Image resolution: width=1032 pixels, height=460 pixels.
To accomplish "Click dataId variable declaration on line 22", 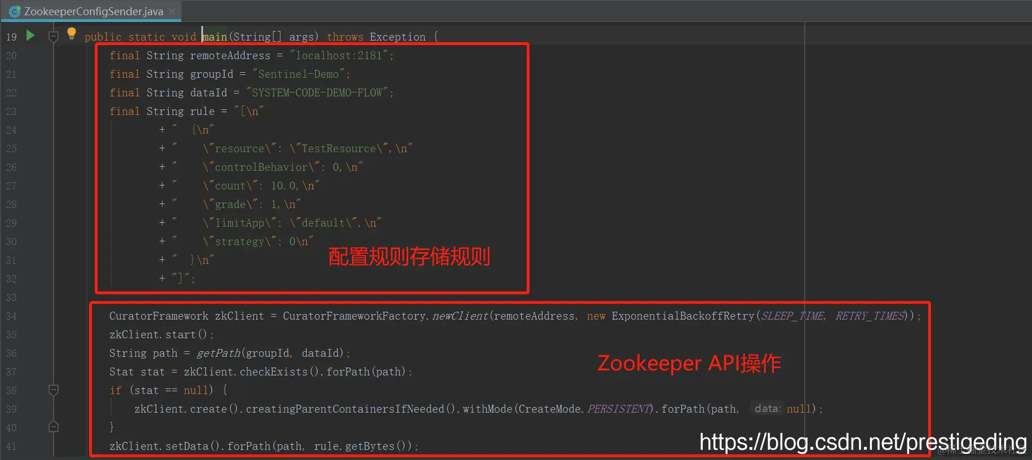I will [209, 92].
